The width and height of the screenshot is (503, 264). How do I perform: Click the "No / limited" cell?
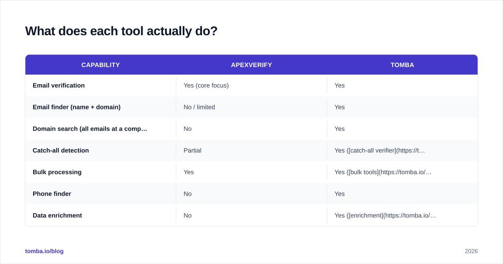tap(199, 107)
